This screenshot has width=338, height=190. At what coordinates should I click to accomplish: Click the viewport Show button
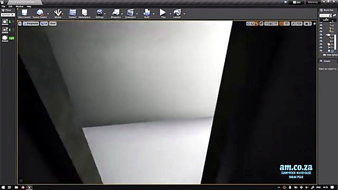(x=53, y=24)
